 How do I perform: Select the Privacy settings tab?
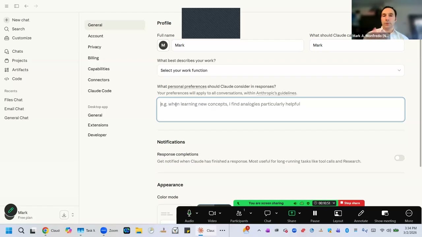point(95,47)
